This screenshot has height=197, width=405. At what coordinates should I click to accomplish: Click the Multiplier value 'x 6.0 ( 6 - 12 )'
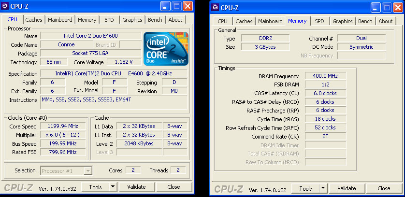pos(63,135)
